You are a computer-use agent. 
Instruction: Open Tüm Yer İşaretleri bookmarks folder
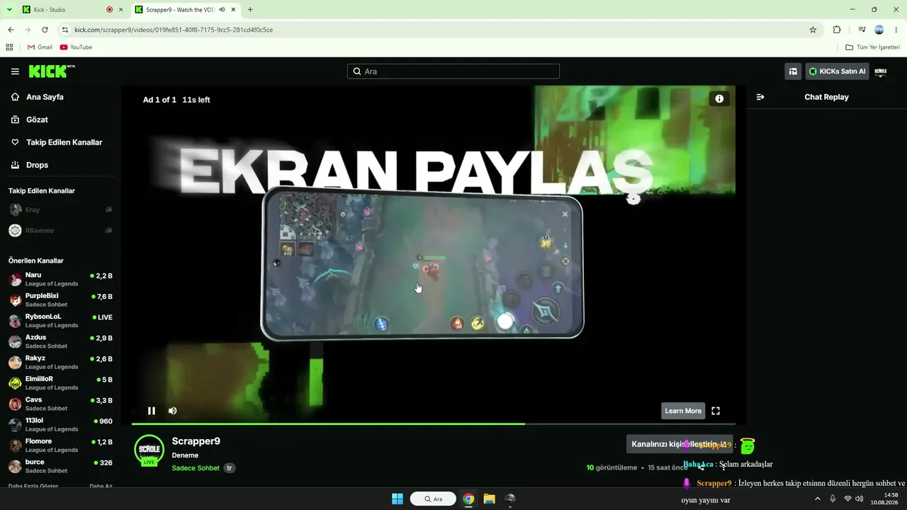[x=872, y=47]
